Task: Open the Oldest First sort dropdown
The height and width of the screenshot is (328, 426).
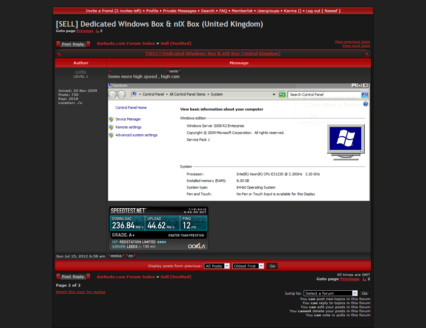Action: [x=248, y=266]
